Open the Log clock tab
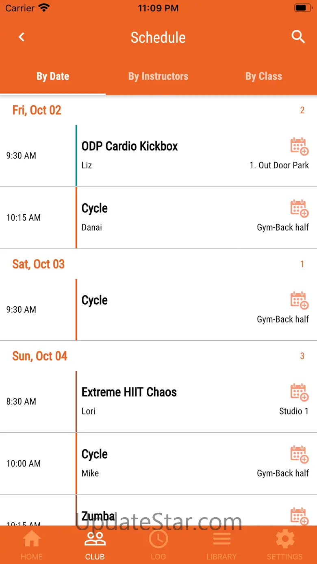Image resolution: width=317 pixels, height=564 pixels. (158, 545)
